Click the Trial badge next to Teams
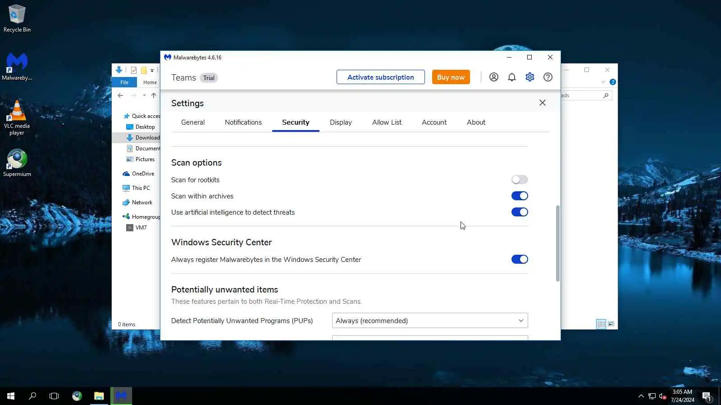721x405 pixels. click(x=209, y=78)
